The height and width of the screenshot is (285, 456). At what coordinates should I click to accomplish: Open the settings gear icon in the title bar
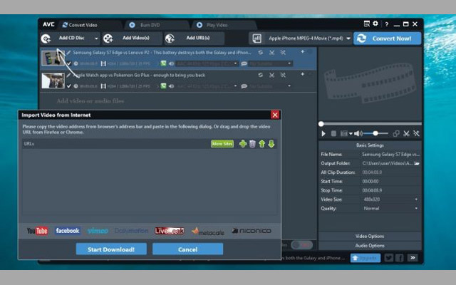pyautogui.click(x=376, y=24)
